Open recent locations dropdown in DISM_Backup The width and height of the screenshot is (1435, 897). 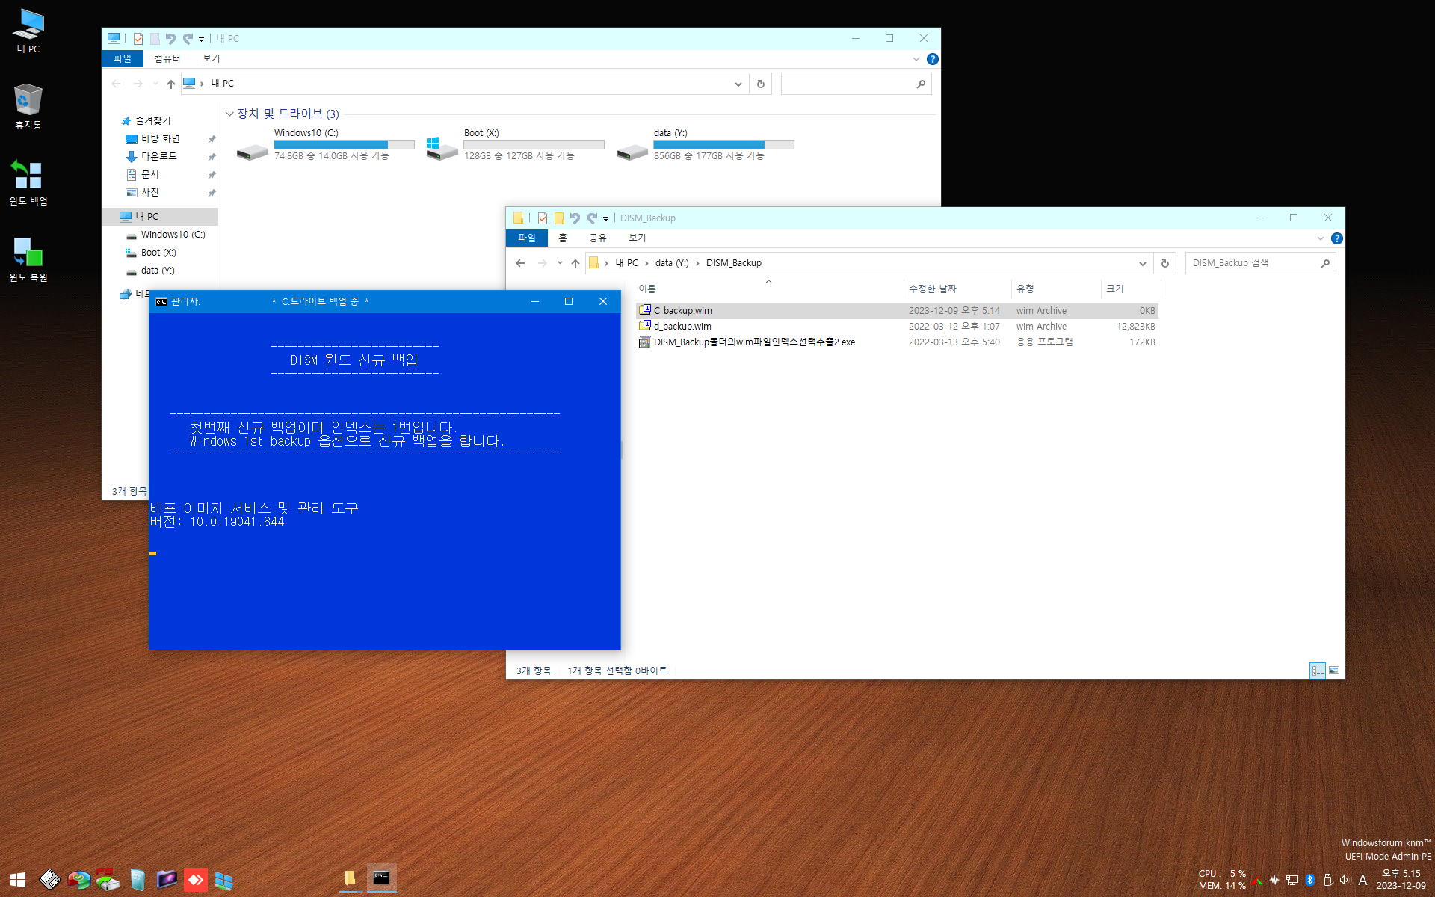pos(560,263)
